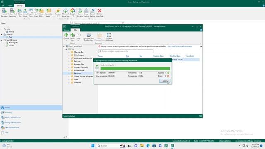Open the Home view in navigation pane
The width and height of the screenshot is (265, 149).
[x=31, y=108]
